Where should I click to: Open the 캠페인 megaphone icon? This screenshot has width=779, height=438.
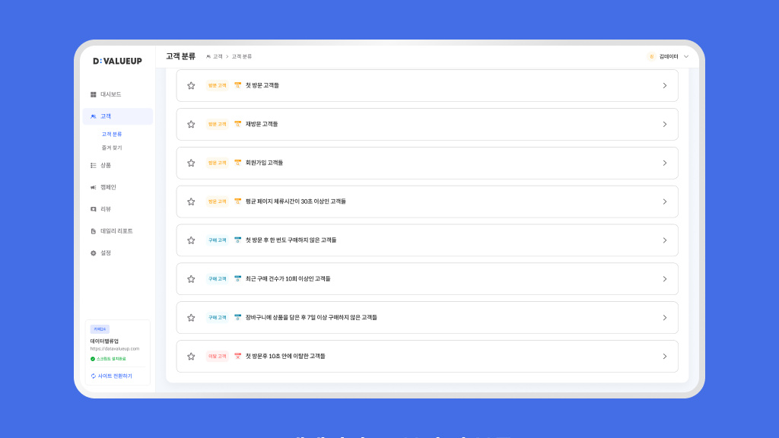[x=94, y=187]
